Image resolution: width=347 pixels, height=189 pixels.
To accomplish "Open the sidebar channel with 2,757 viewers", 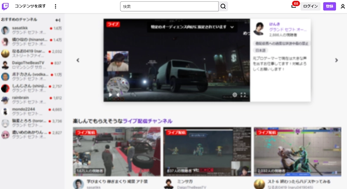I will 31,88.
